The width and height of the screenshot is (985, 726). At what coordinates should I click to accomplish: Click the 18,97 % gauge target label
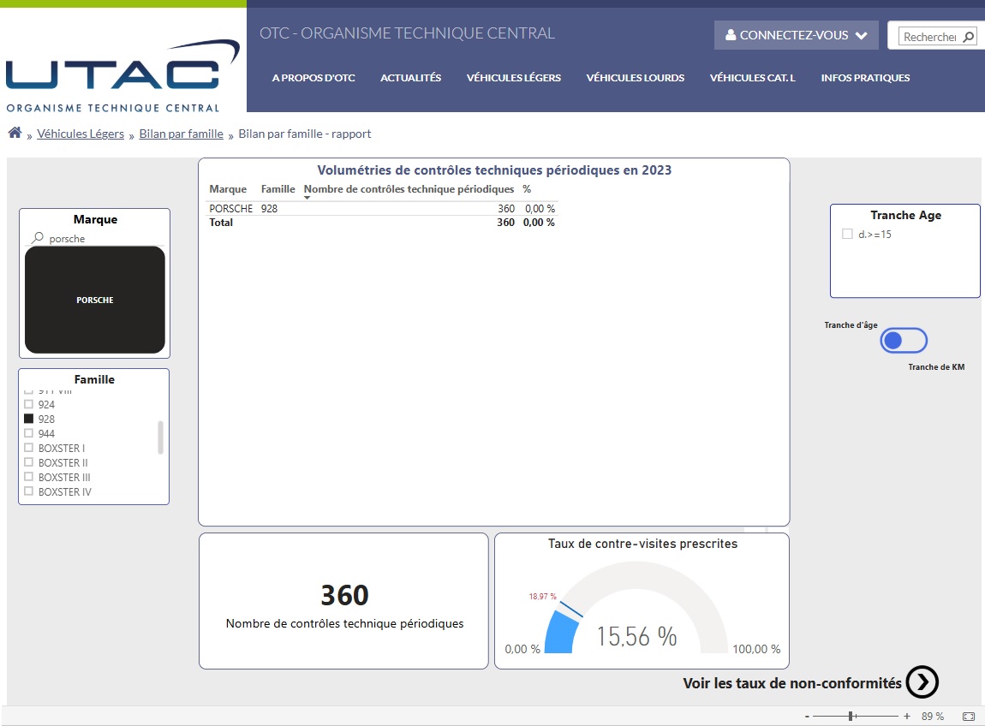click(x=542, y=596)
